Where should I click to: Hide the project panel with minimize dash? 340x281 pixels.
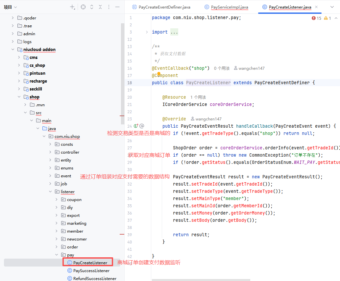[117, 7]
